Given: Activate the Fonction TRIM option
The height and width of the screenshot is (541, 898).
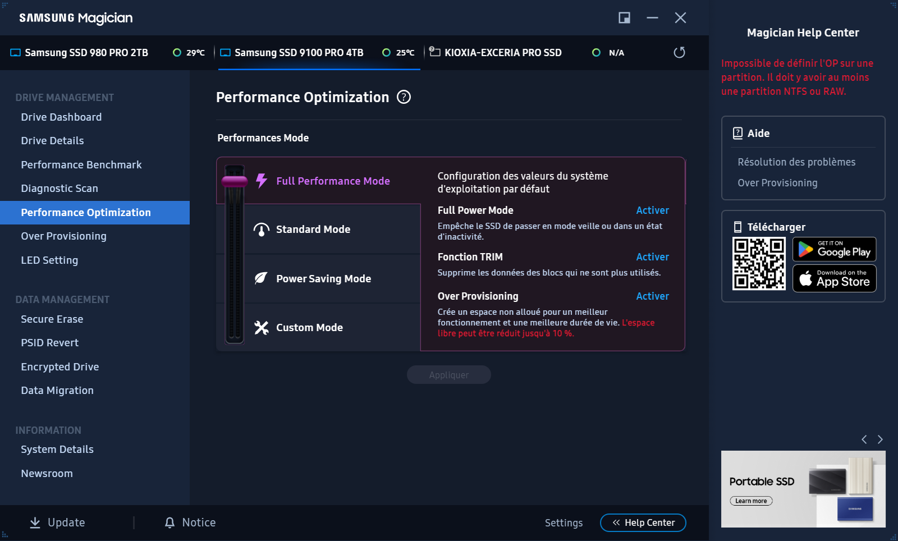Looking at the screenshot, I should tap(652, 256).
